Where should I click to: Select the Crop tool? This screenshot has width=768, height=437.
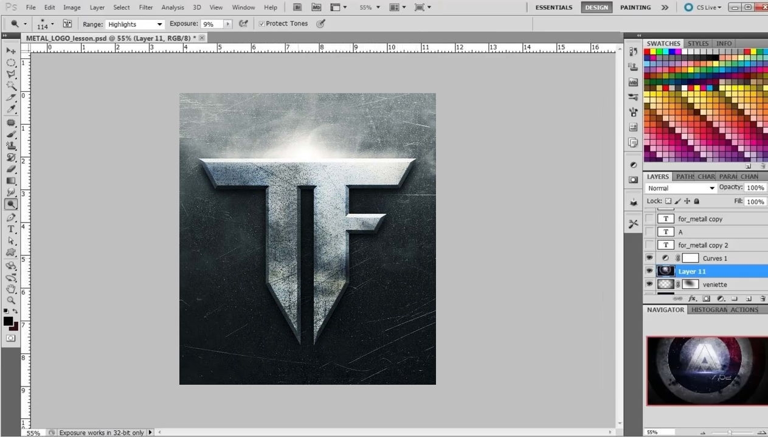11,97
